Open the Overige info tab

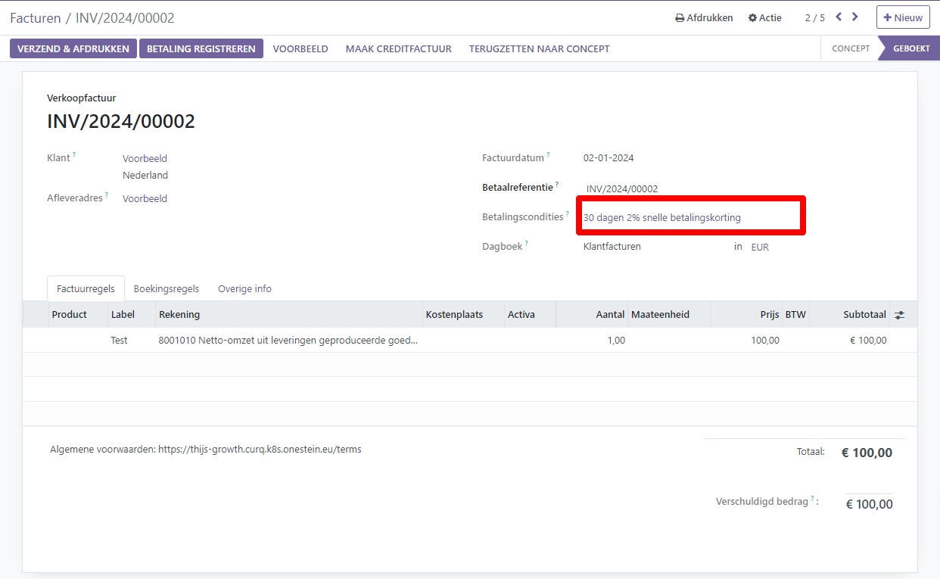(x=244, y=288)
